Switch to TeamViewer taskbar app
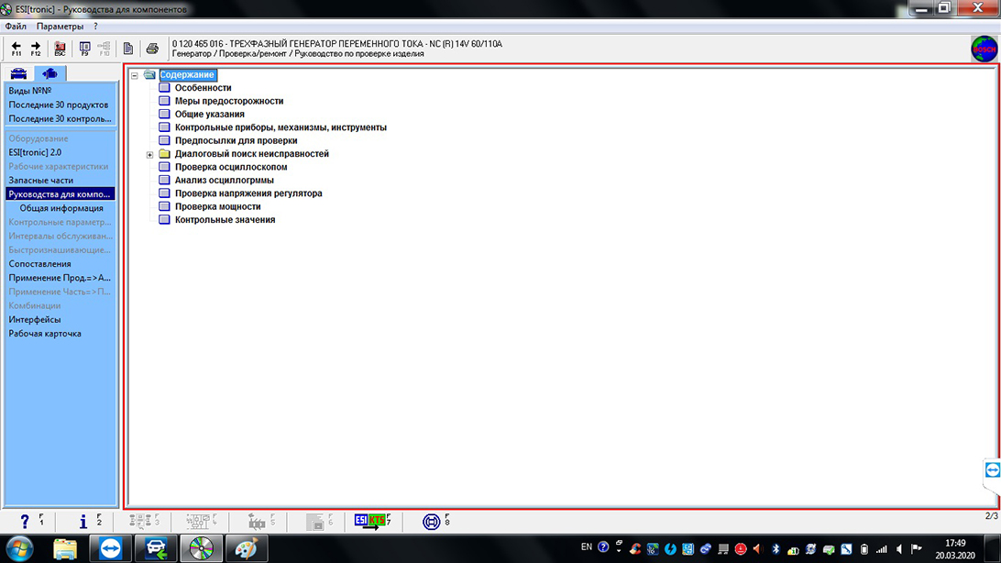Viewport: 1001px width, 563px height. coord(110,549)
